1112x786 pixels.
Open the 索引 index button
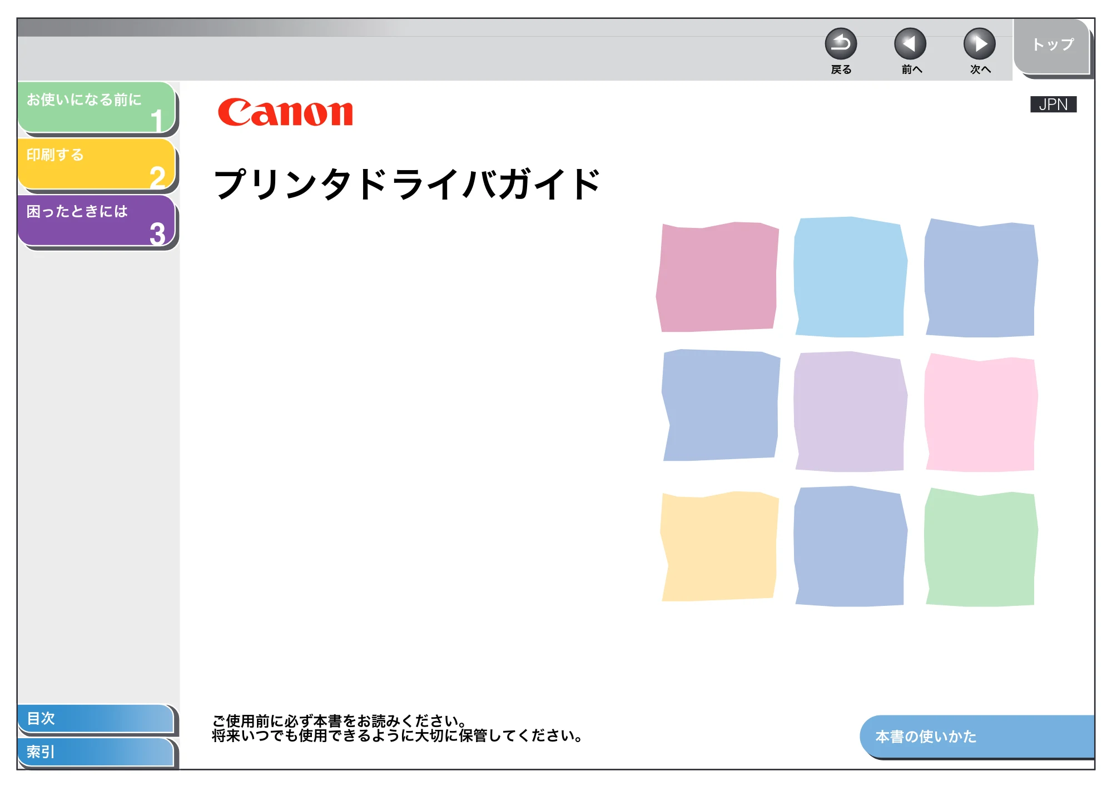96,752
